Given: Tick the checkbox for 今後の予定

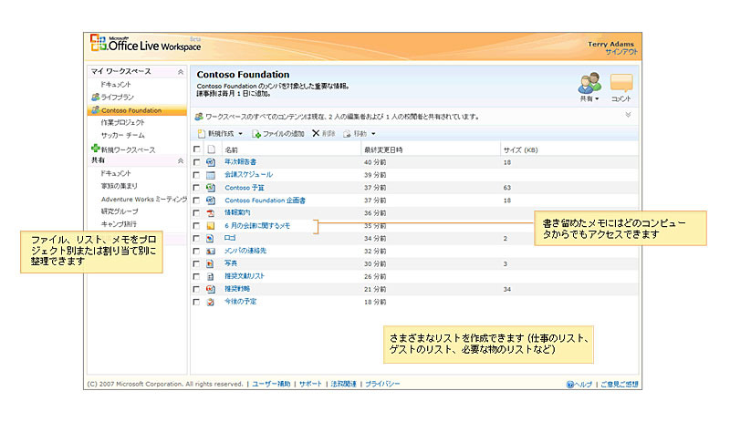Looking at the screenshot, I should pyautogui.click(x=196, y=302).
